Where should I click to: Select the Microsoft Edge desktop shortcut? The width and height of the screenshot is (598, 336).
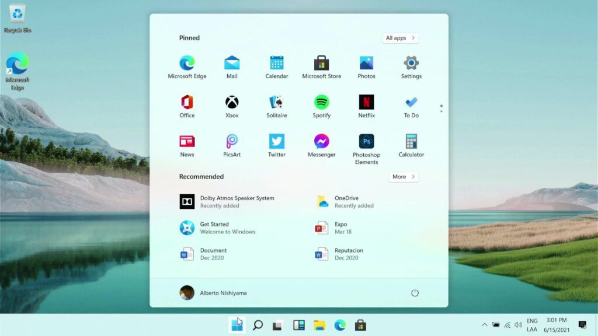(18, 71)
